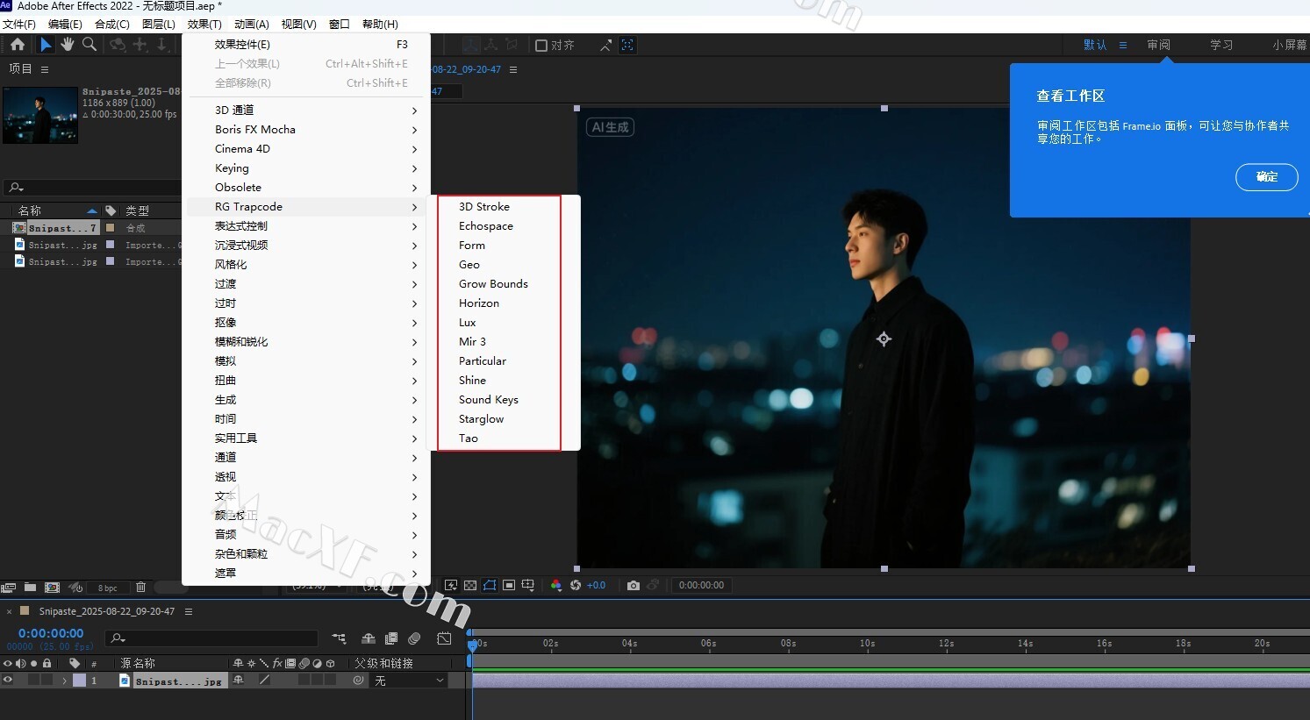Select the Zoom magnifier tool
Screen dimensions: 1310x720
click(x=89, y=44)
